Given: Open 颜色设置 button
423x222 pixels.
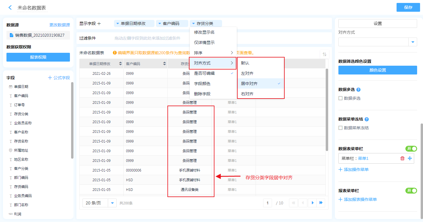Looking at the screenshot, I should tap(377, 70).
